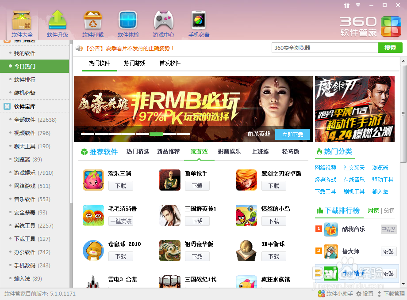The width and height of the screenshot is (407, 300).
Task: Switch to the 热门游戏 tab
Action: (134, 63)
